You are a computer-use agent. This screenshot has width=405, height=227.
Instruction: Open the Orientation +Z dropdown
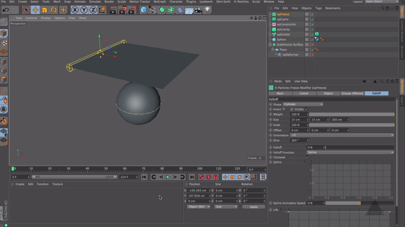(x=342, y=135)
